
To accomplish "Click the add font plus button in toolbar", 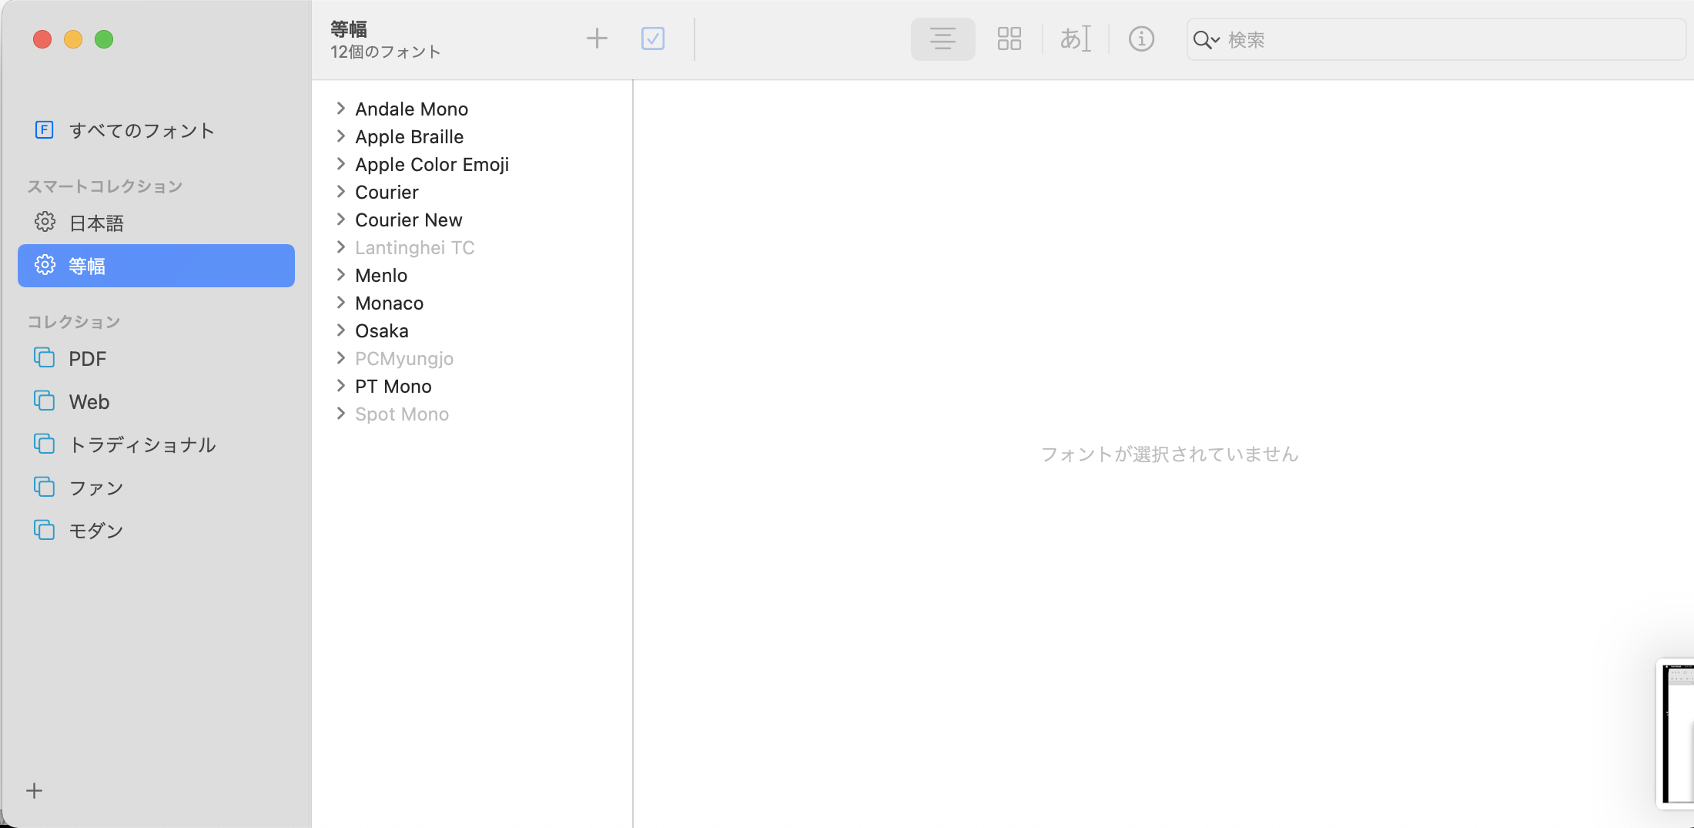I will point(597,39).
